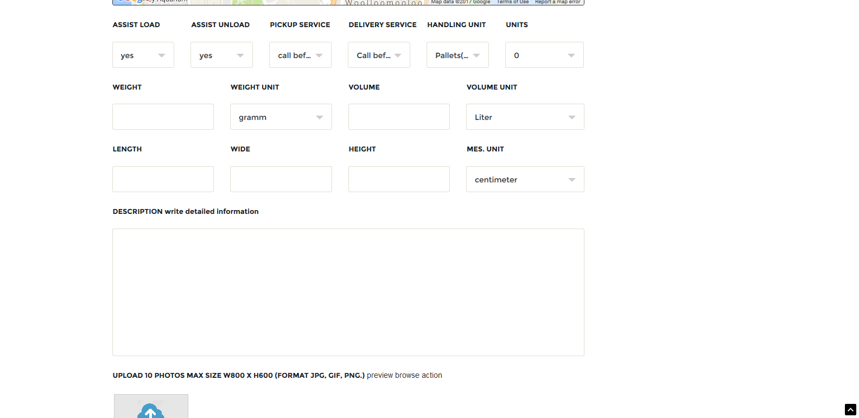The height and width of the screenshot is (418, 859).
Task: Open the Mes. Unit centimeter dropdown
Action: click(525, 180)
